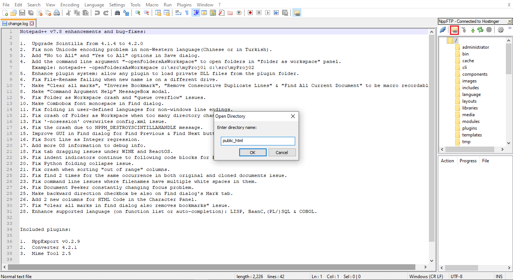Image resolution: width=513 pixels, height=280 pixels.
Task: Expand more NppFTP actions with the chevron
Action: click(510, 28)
